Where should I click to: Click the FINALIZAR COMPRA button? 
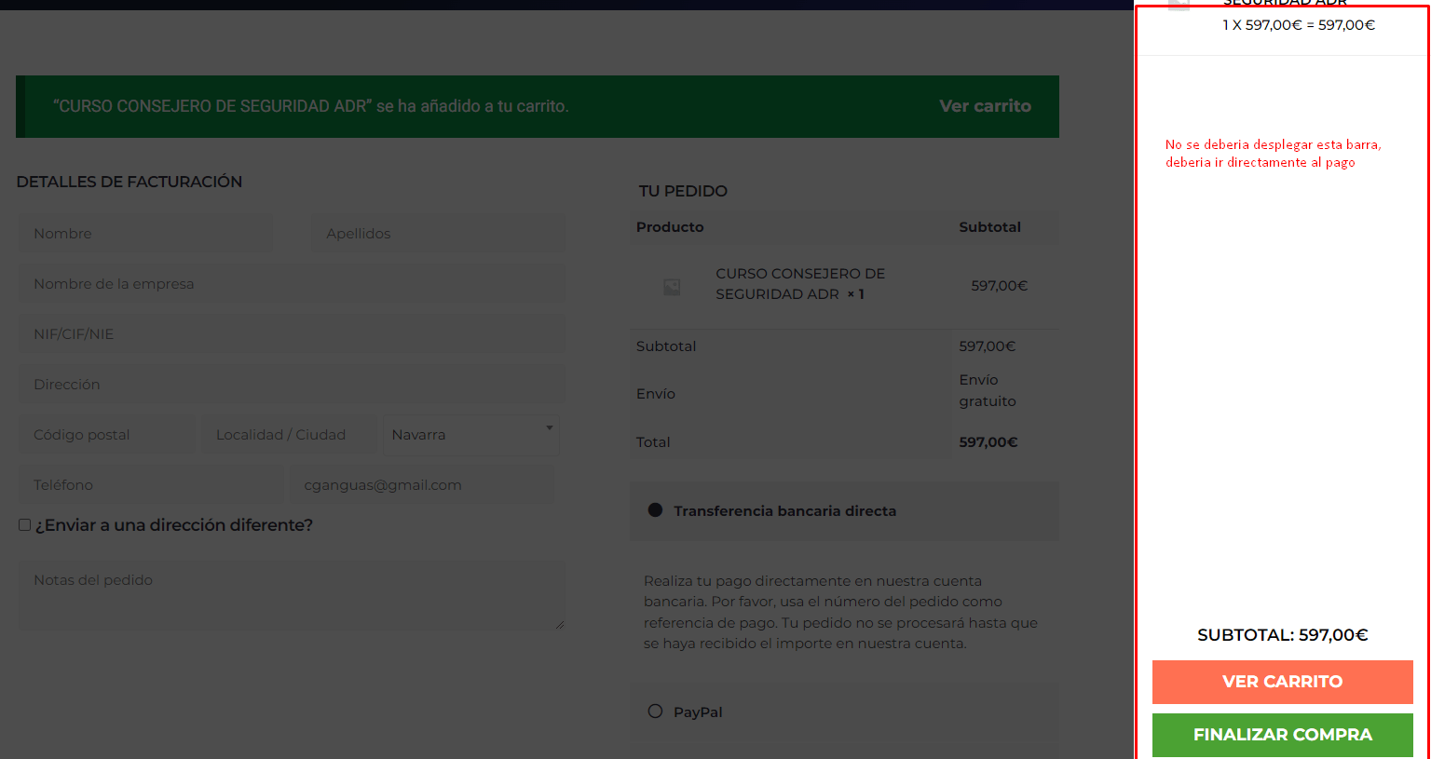pyautogui.click(x=1282, y=735)
